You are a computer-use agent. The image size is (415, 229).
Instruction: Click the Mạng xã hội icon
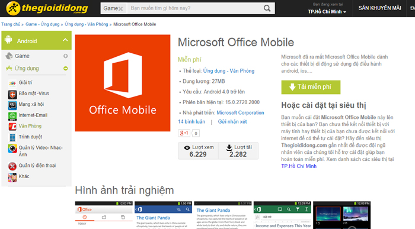click(12, 105)
